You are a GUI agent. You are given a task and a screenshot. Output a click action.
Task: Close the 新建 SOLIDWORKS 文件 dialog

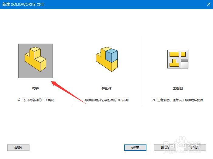click(x=209, y=4)
